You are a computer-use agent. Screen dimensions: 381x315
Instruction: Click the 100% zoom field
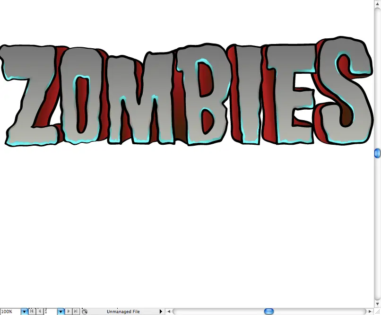coord(10,311)
